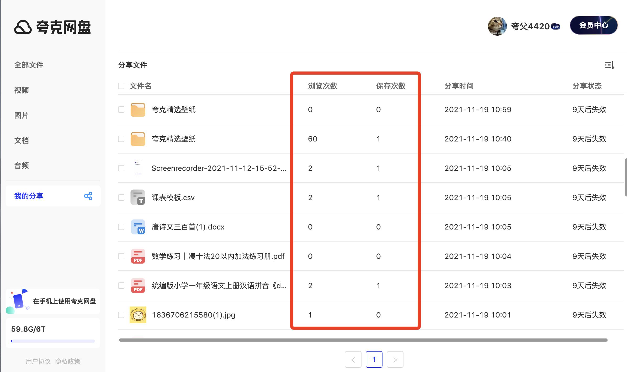Toggle the select-all checkbox in header row

121,86
